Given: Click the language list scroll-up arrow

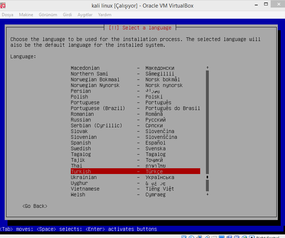Looking at the screenshot, I should (207, 68).
